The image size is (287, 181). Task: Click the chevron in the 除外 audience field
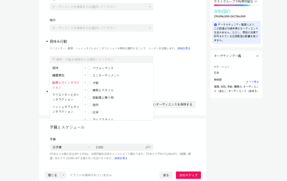pos(150,28)
